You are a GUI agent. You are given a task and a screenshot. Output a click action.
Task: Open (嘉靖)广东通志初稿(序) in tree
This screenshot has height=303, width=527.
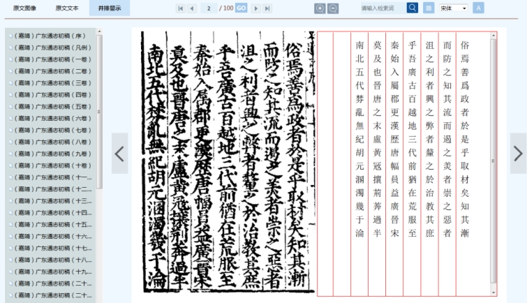51,35
